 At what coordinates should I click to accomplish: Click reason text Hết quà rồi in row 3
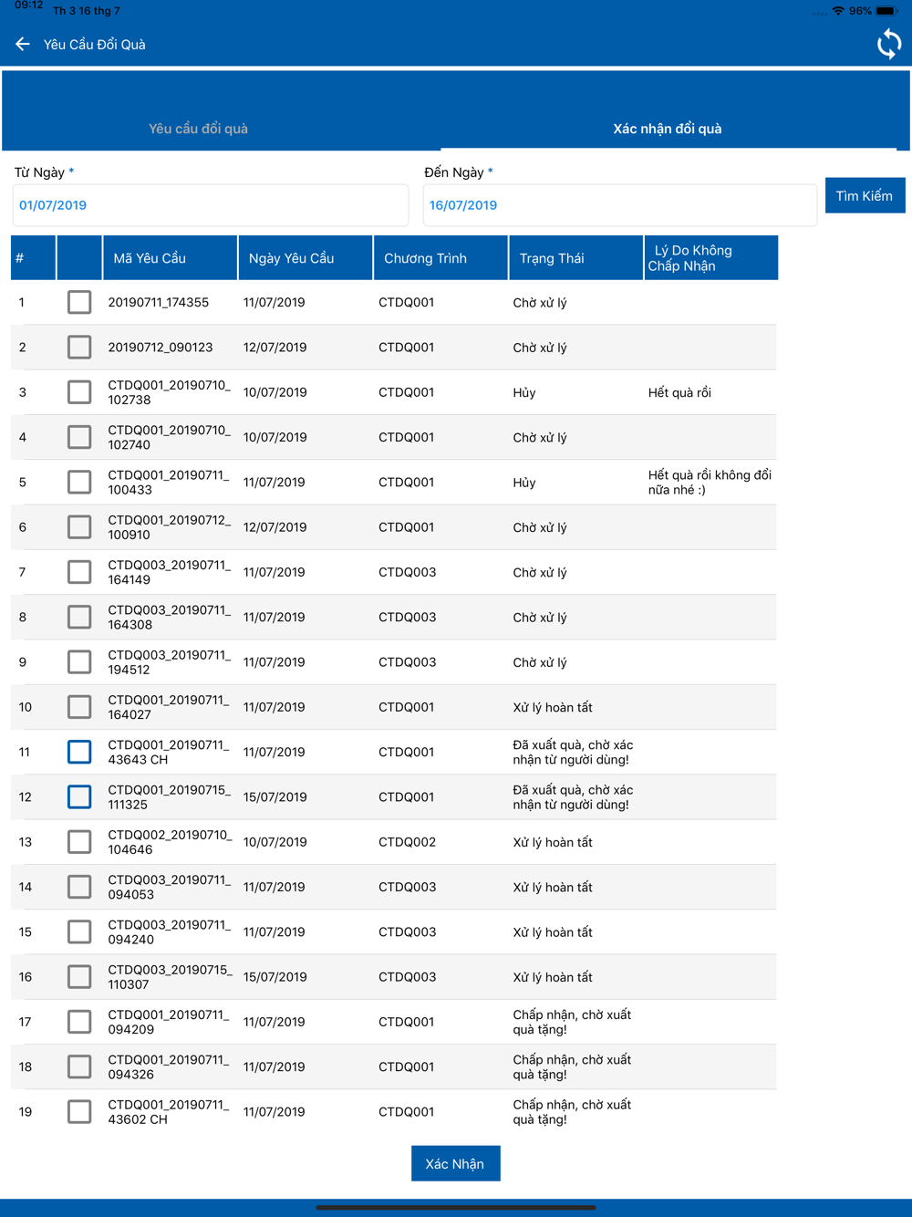point(679,392)
